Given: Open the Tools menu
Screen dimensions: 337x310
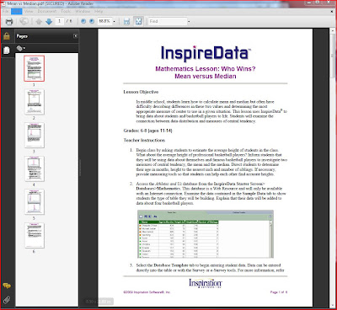Looking at the screenshot, I should click(x=66, y=11).
